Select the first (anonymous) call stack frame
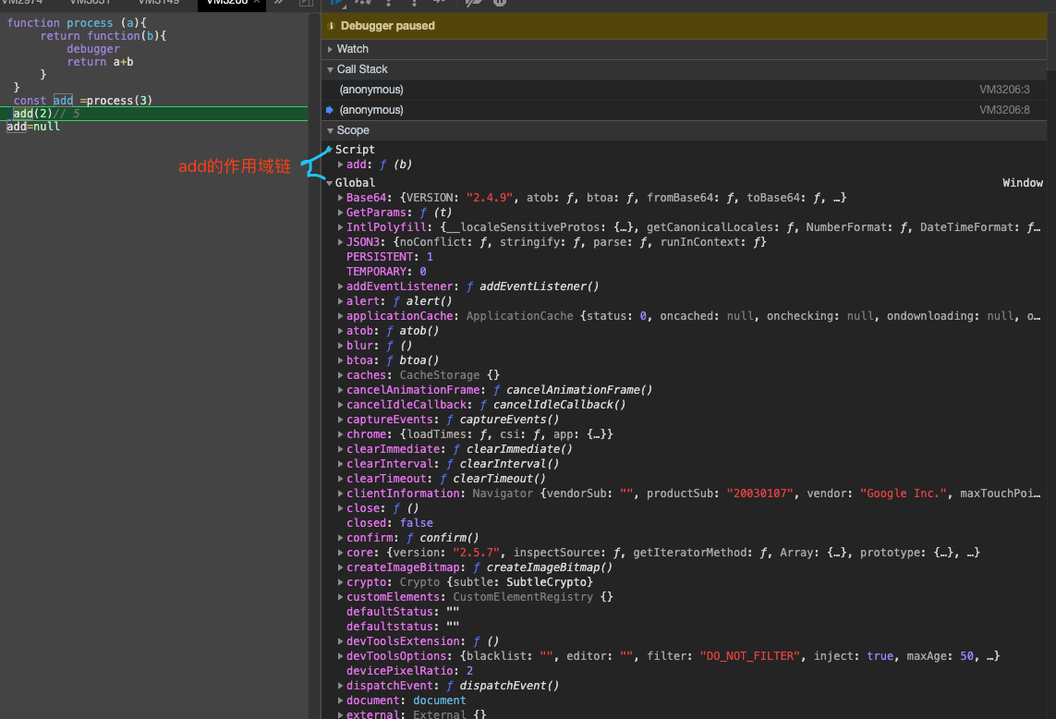The image size is (1056, 719). (371, 90)
